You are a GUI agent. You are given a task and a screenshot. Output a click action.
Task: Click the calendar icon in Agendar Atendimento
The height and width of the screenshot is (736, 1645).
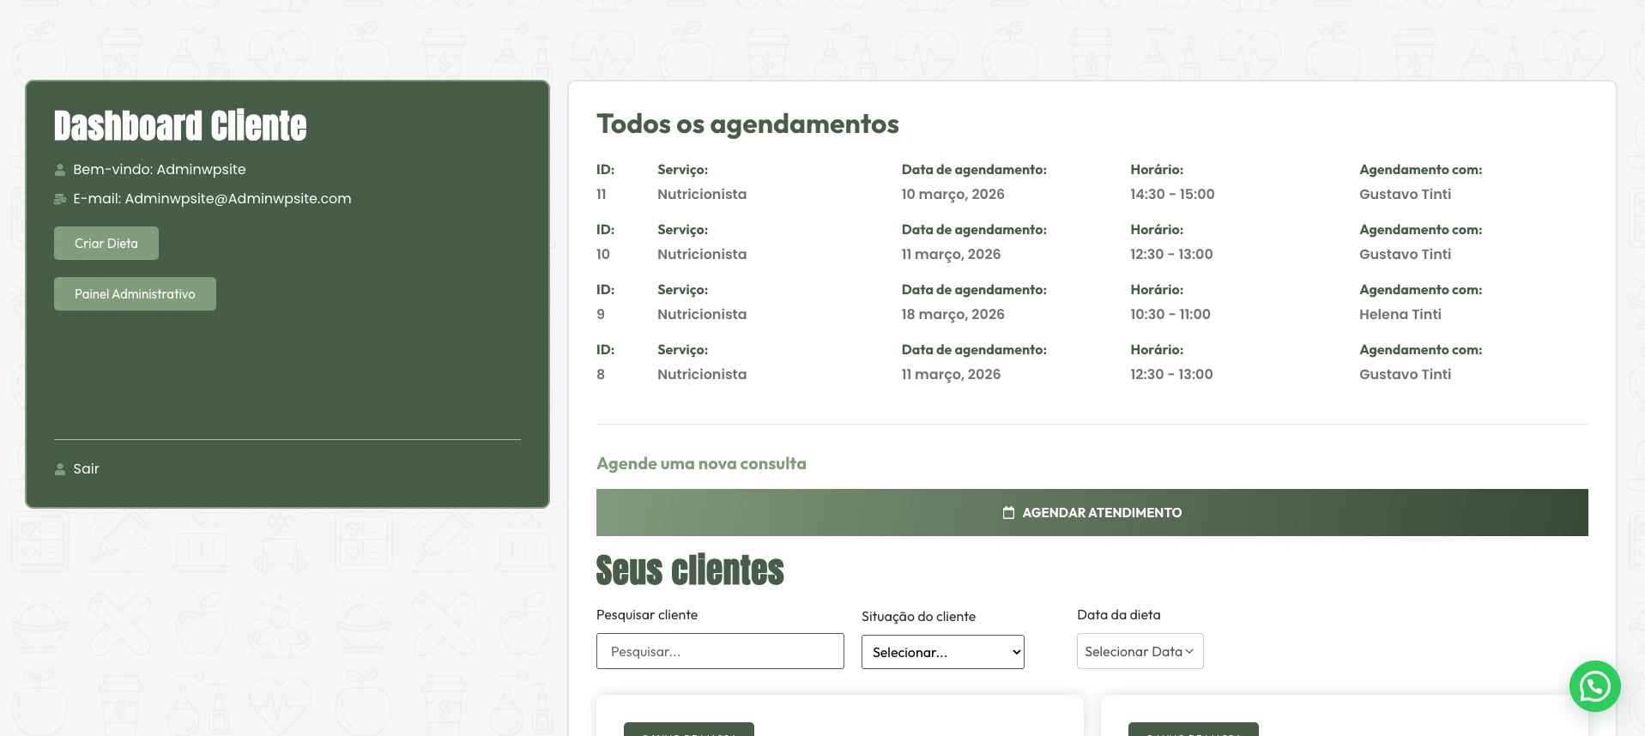pyautogui.click(x=1009, y=512)
